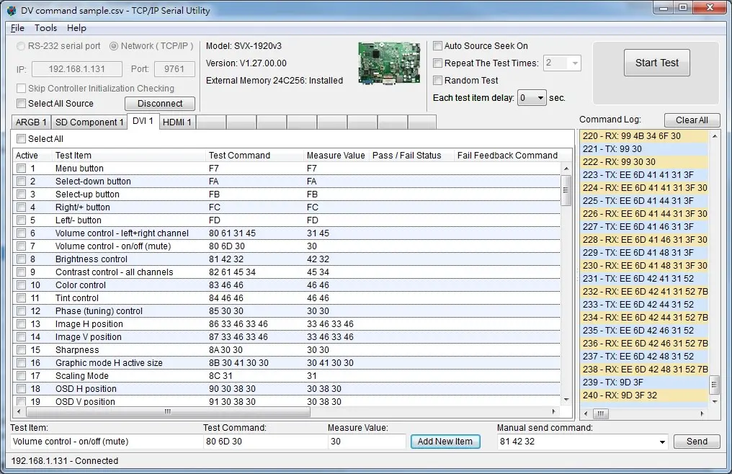Viewport: 732px width, 474px height.
Task: Check the Menu button row checkbox
Action: pos(21,168)
